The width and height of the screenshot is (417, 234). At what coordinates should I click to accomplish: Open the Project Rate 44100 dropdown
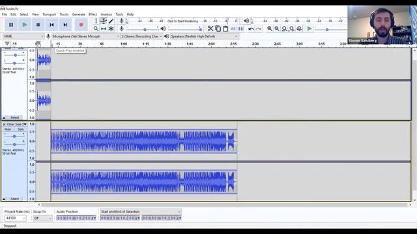tap(16, 218)
